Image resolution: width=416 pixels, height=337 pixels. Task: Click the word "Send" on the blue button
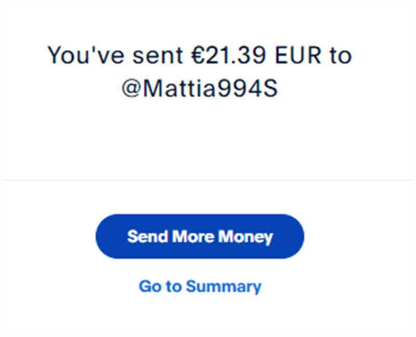coord(148,236)
